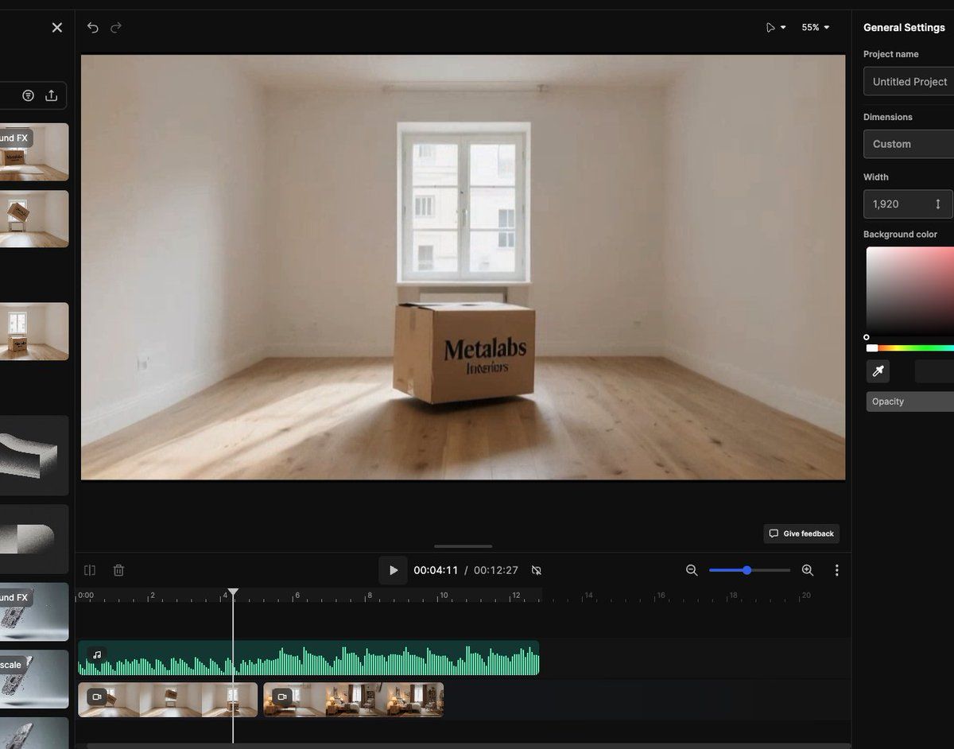954x749 pixels.
Task: Zoom in the timeline with the plus magnifier
Action: [x=808, y=570]
